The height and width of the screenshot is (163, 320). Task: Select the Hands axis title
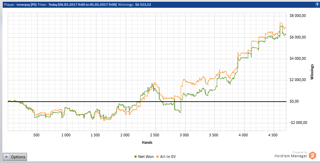[147, 142]
